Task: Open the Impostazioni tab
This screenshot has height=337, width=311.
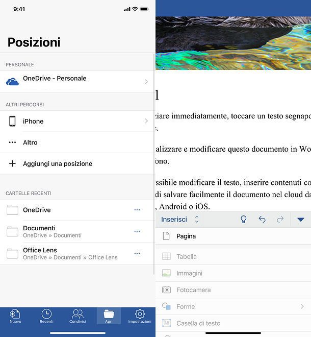Action: point(140,316)
